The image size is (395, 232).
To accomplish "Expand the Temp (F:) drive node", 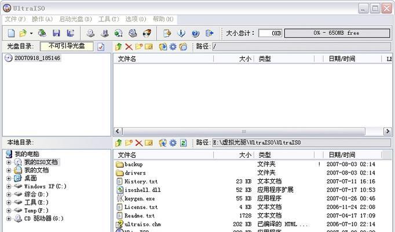I will click(9, 211).
